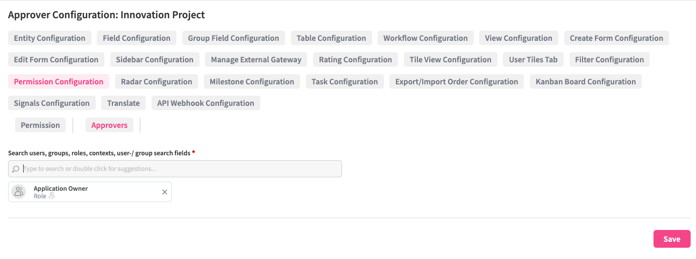This screenshot has height=259, width=696.
Task: Go to Field Configuration
Action: click(x=137, y=38)
